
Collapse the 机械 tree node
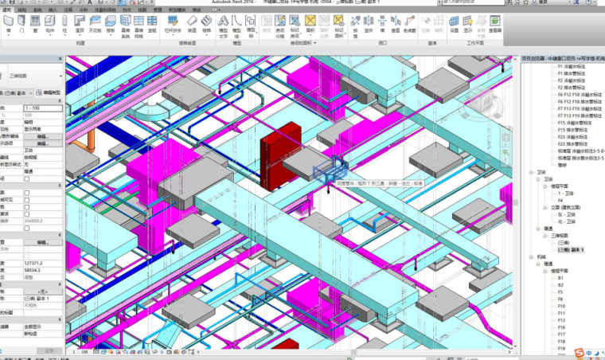pyautogui.click(x=530, y=257)
